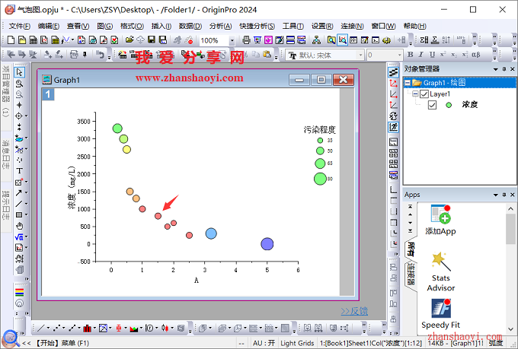Click the superscript x² button
Viewport: 518px width, 349px height.
pyautogui.click(x=443, y=55)
